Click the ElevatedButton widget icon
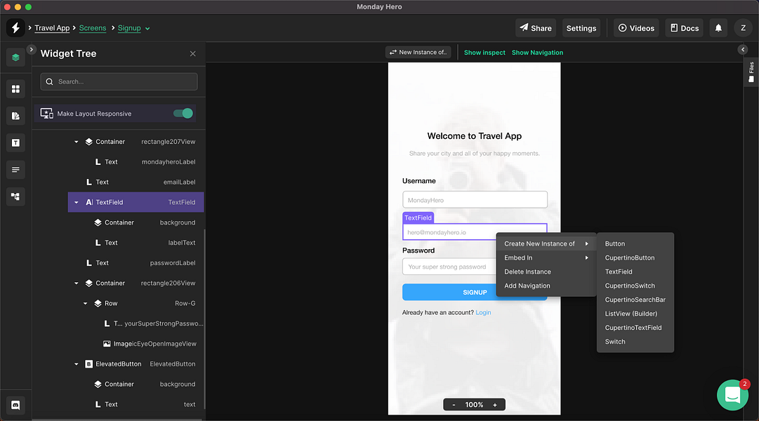 coord(89,364)
